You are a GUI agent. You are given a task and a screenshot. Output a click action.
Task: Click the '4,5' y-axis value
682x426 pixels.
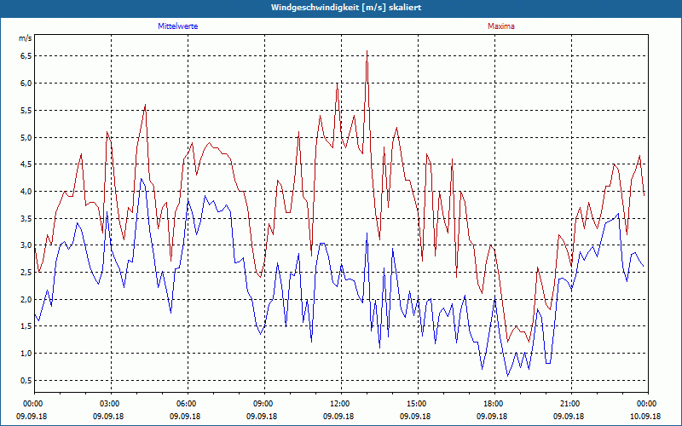[26, 164]
